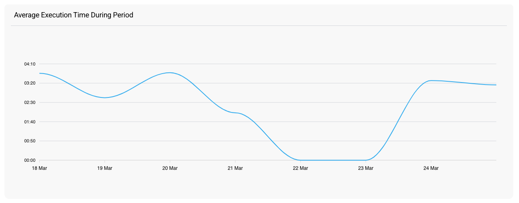Click the 21 Mar x-axis label
Viewport: 519px width, 203px height.
(x=235, y=168)
